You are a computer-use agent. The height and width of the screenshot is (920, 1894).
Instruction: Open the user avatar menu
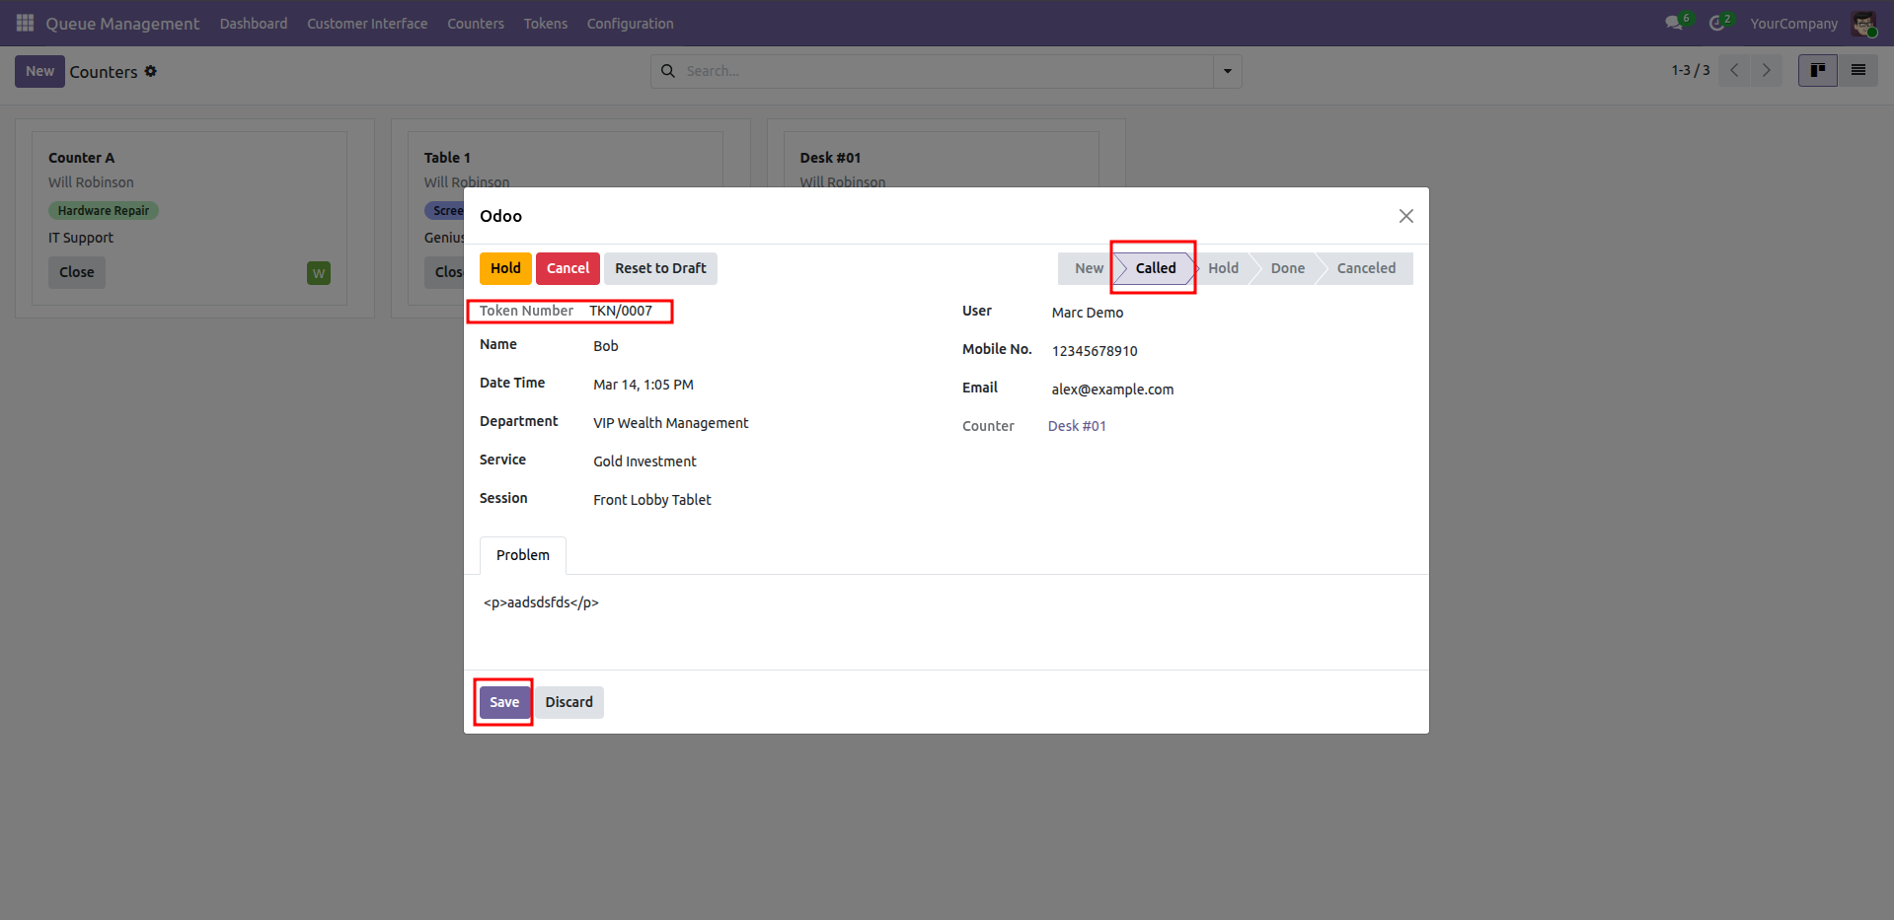(x=1864, y=24)
